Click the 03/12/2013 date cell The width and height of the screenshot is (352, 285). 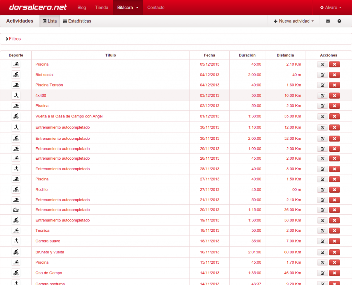[x=210, y=95]
